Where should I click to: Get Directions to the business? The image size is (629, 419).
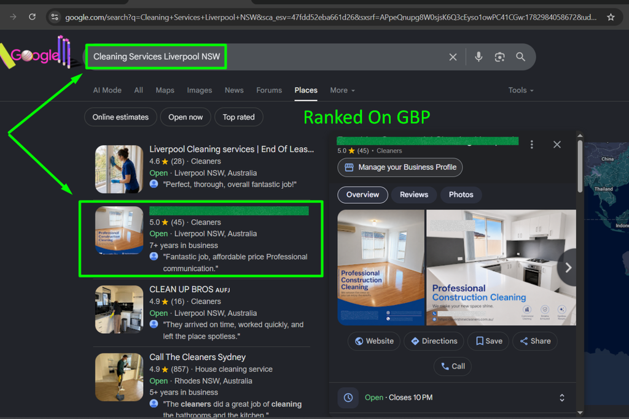(x=434, y=341)
